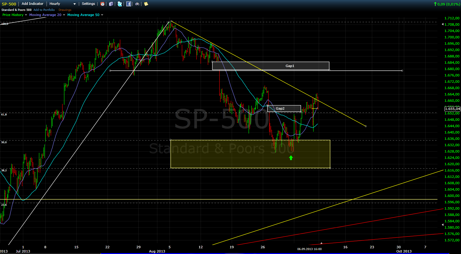The width and height of the screenshot is (461, 254).
Task: Expand the Price History options arrow
Action: tap(26, 15)
